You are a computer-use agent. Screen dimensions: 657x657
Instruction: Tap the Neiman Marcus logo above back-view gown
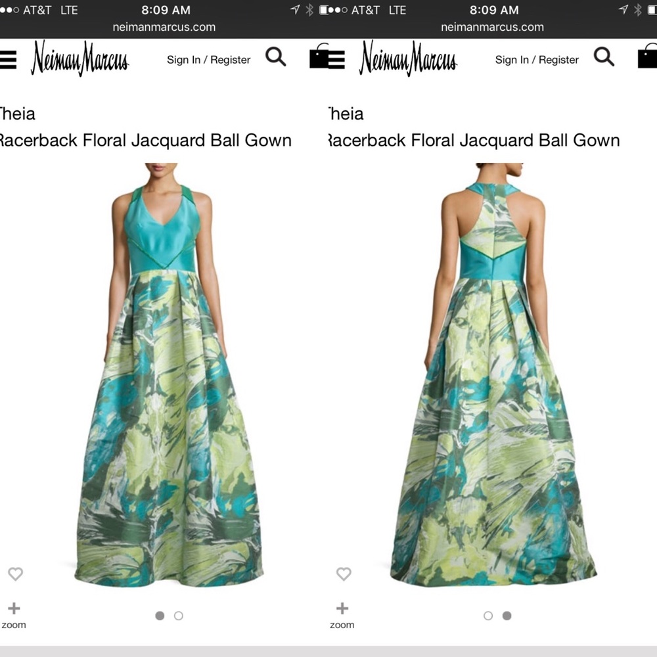pos(408,59)
